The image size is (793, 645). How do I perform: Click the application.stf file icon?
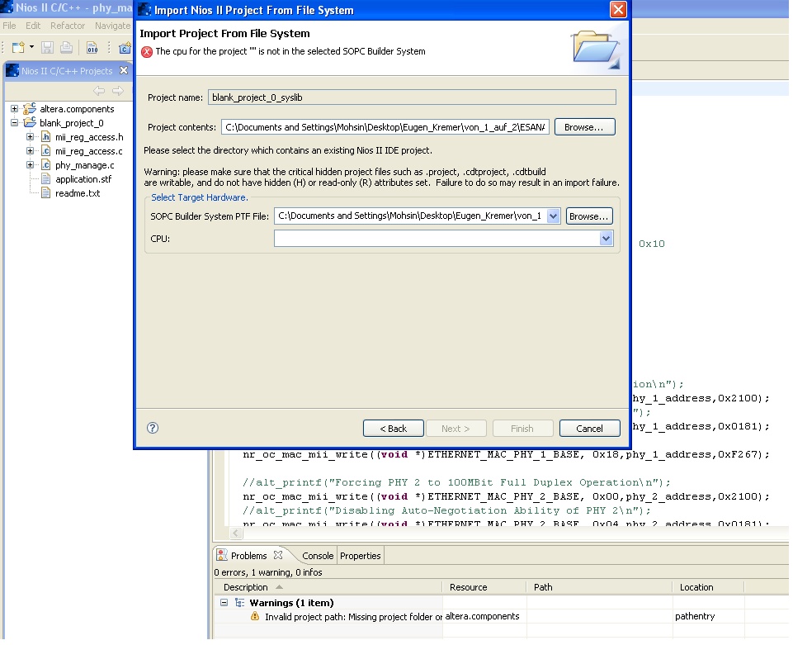(45, 178)
